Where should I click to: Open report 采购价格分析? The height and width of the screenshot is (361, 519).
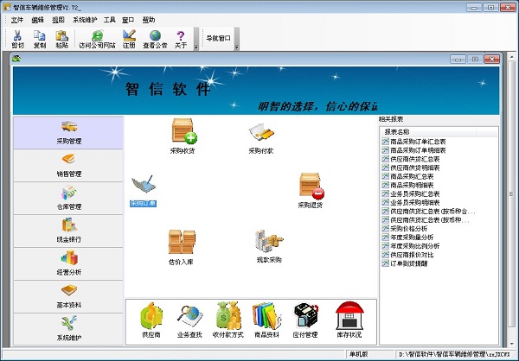(x=405, y=229)
